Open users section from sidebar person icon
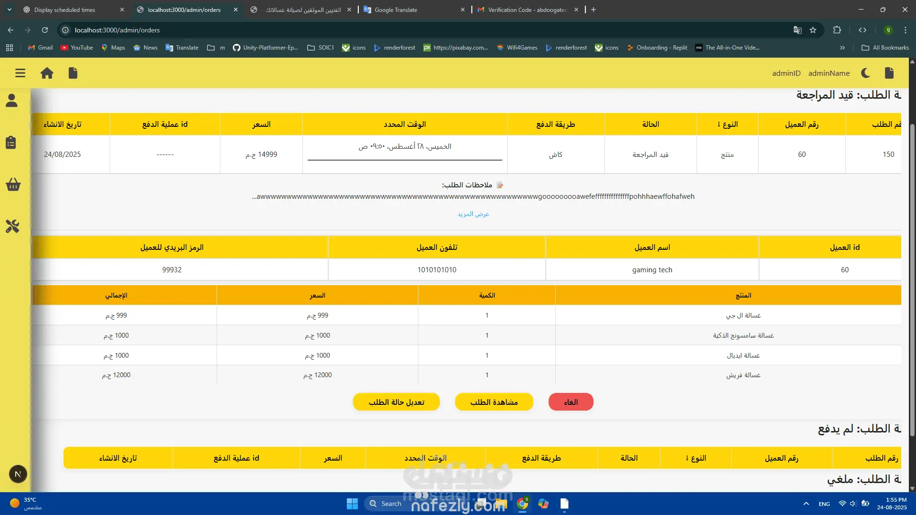 (x=11, y=100)
